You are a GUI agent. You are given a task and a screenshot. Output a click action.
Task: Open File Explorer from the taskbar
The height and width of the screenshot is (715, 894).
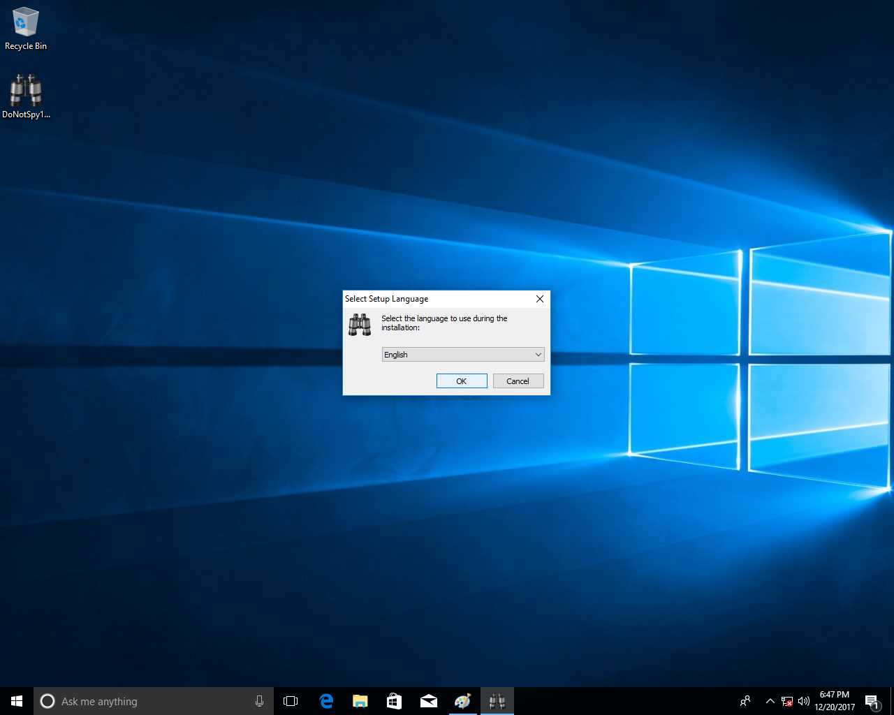pyautogui.click(x=360, y=701)
